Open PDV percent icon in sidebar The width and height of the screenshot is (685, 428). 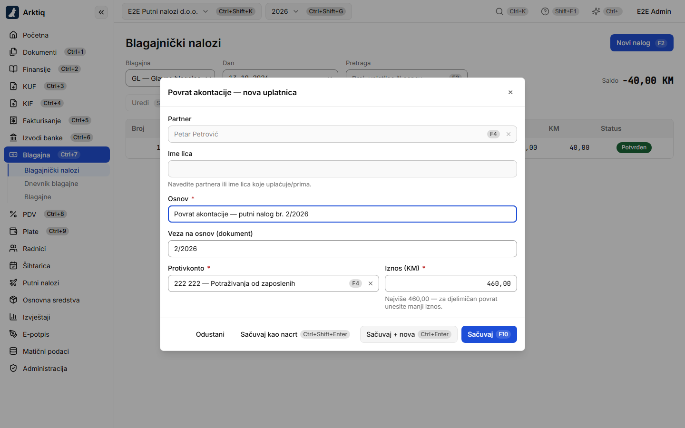pos(13,214)
